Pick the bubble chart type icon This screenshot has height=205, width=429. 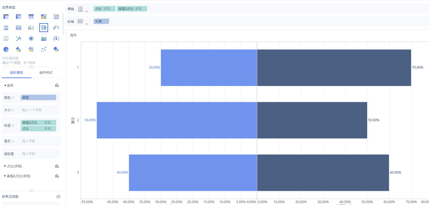pos(56,49)
